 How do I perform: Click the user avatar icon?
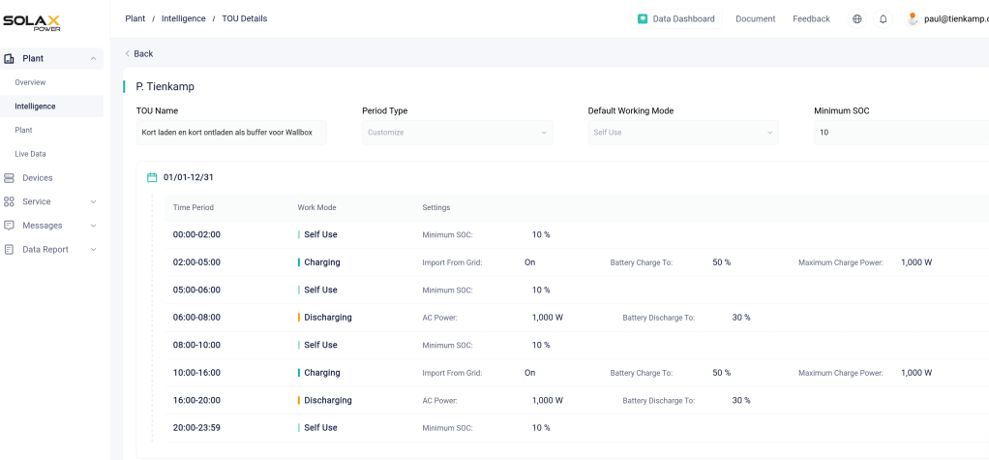pos(912,18)
